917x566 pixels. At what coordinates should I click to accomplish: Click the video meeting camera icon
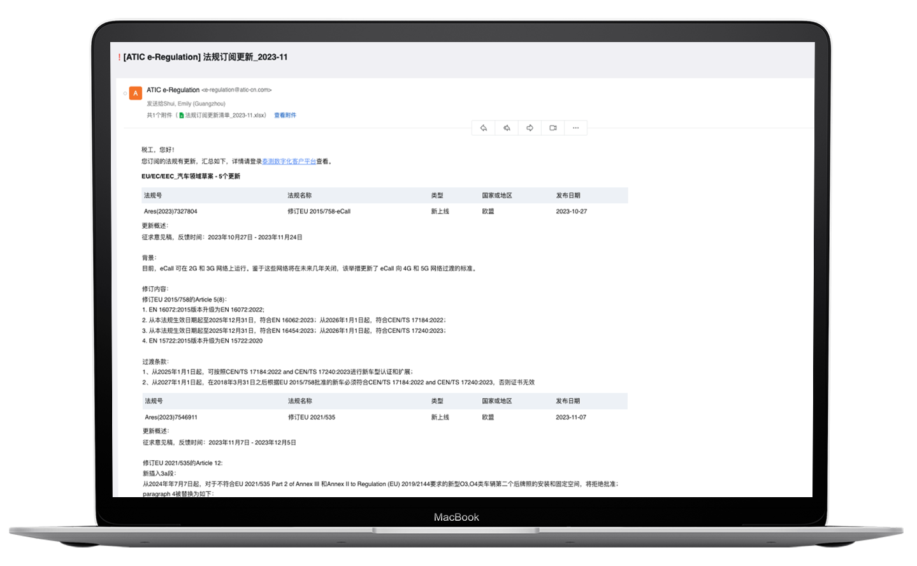coord(552,128)
